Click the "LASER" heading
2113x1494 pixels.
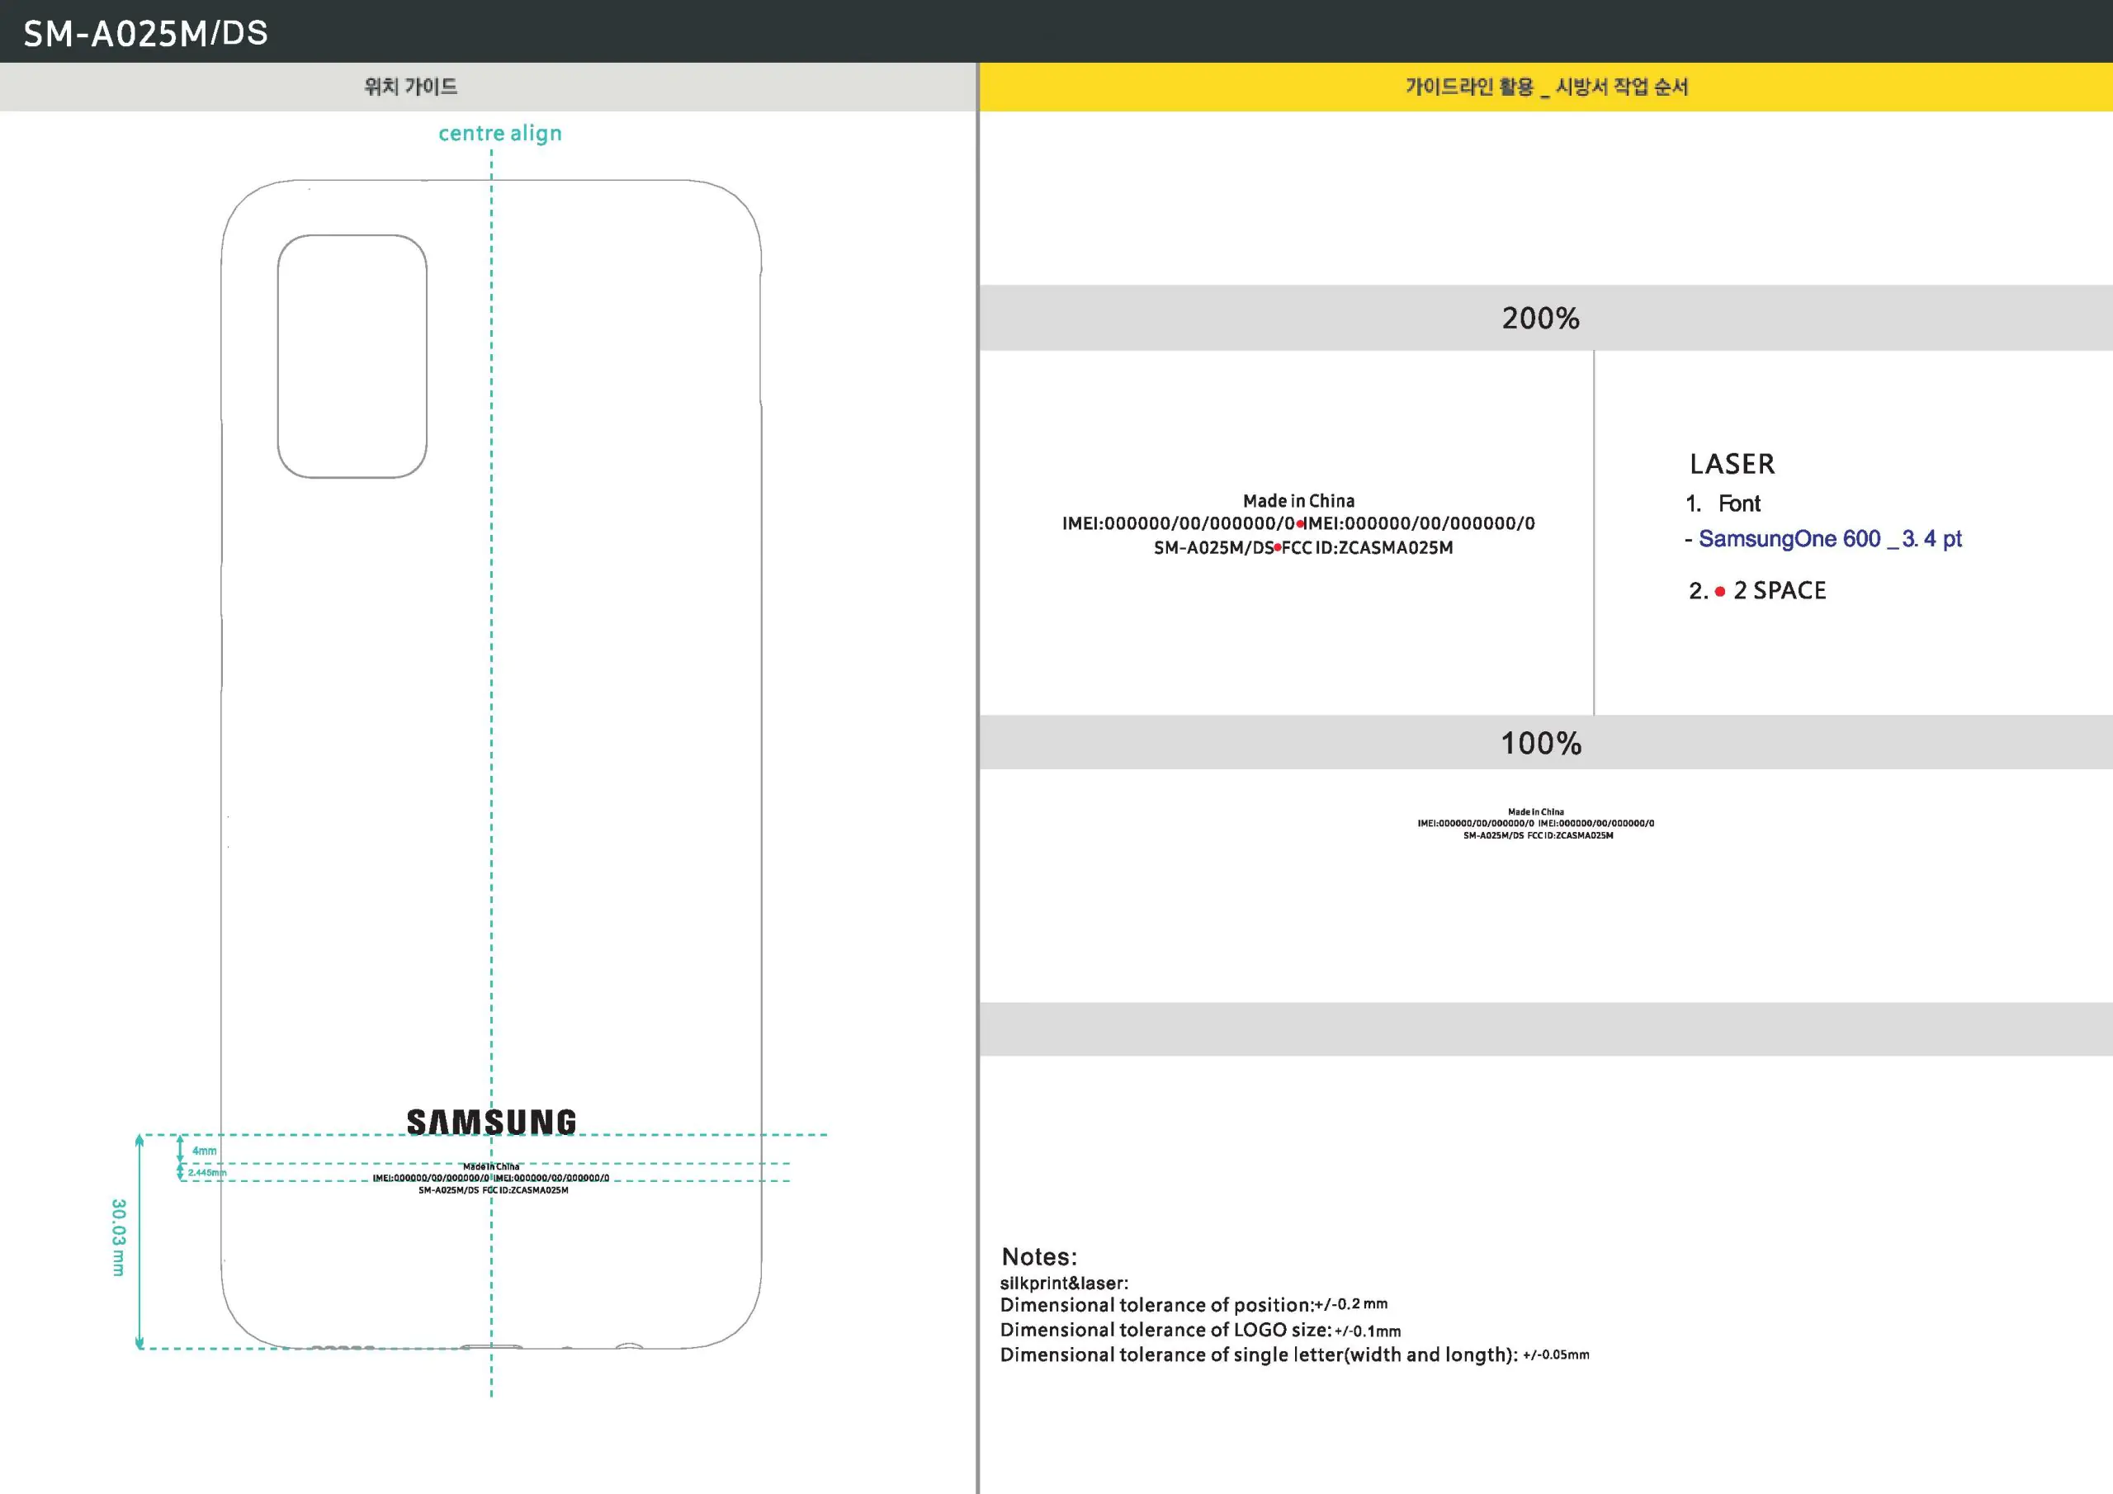tap(1732, 464)
